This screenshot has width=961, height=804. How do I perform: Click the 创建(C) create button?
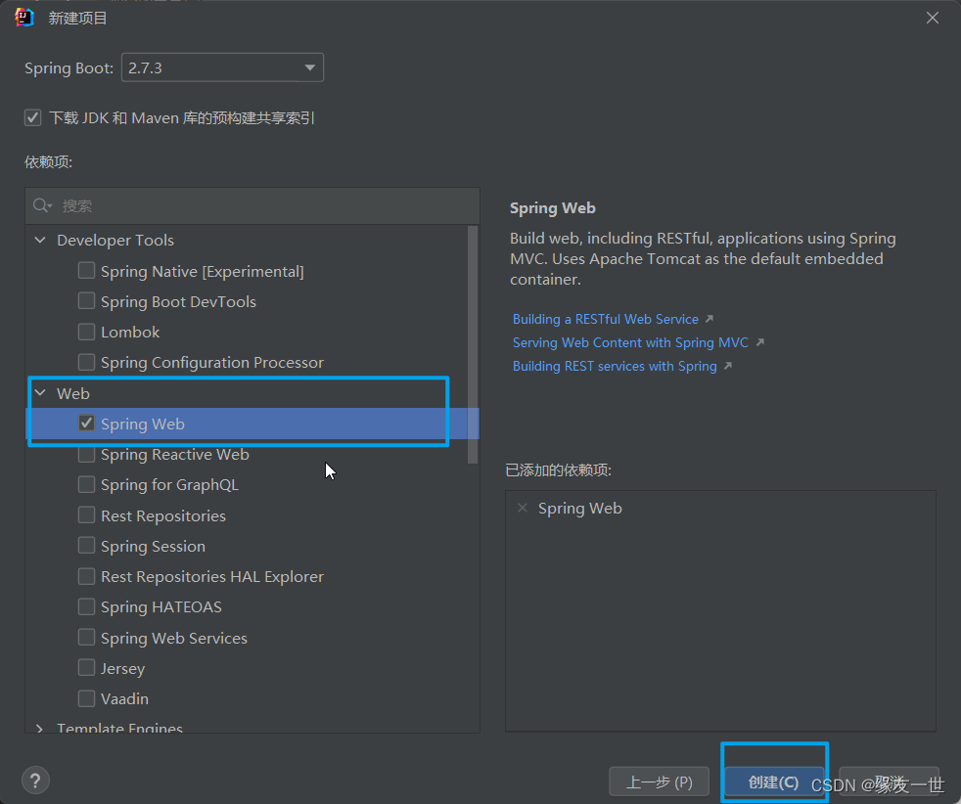pos(774,782)
